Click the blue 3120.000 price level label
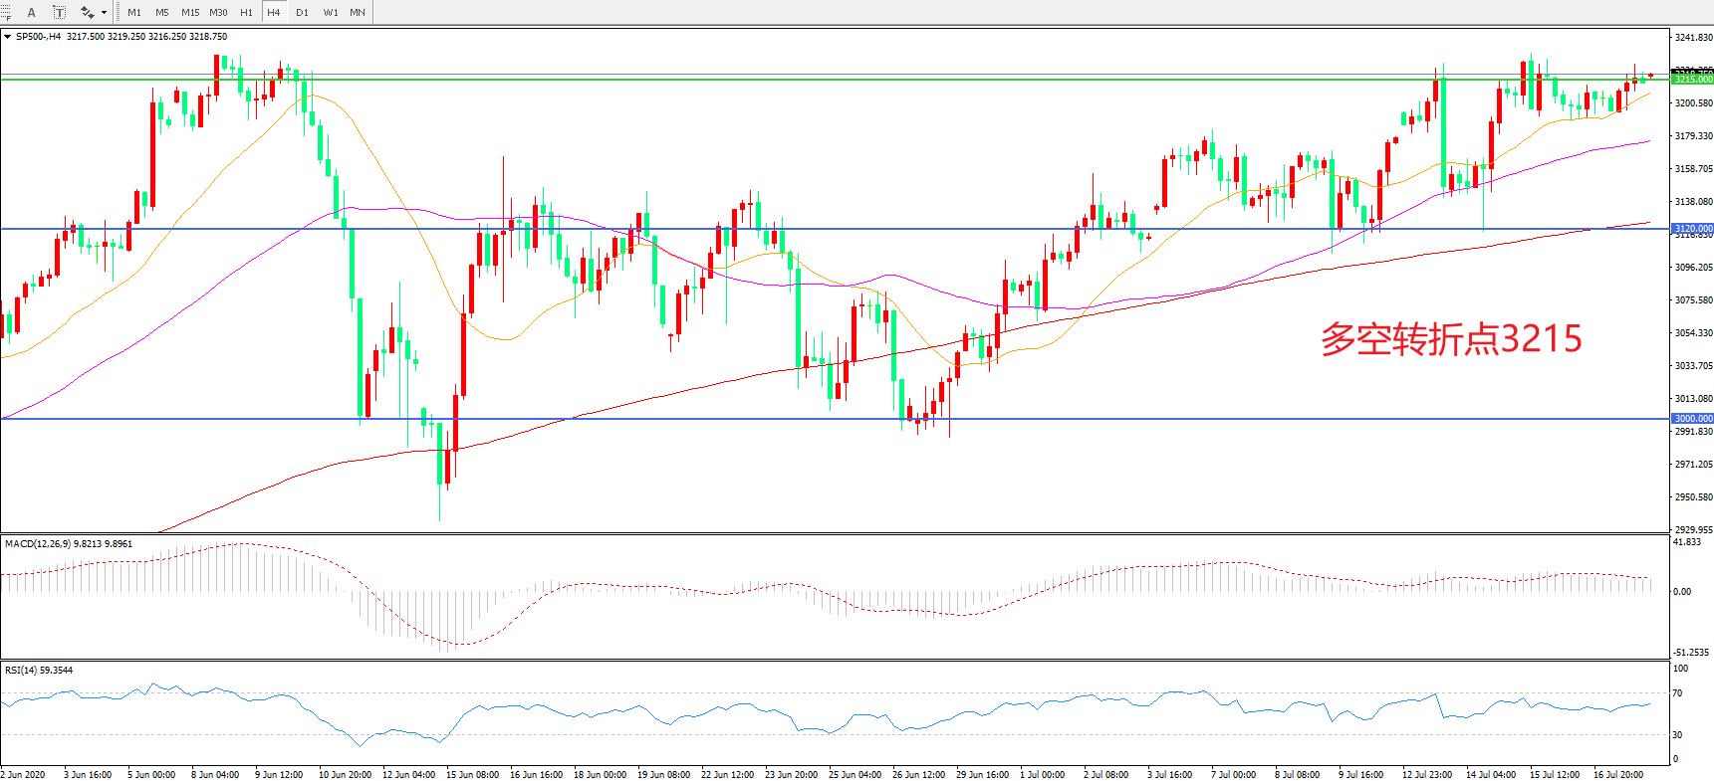This screenshot has width=1714, height=781. click(x=1692, y=229)
